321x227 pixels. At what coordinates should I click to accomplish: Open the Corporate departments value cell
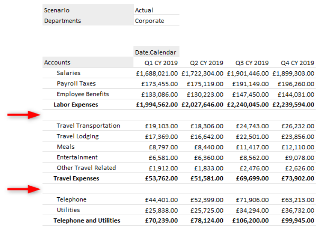coord(150,21)
